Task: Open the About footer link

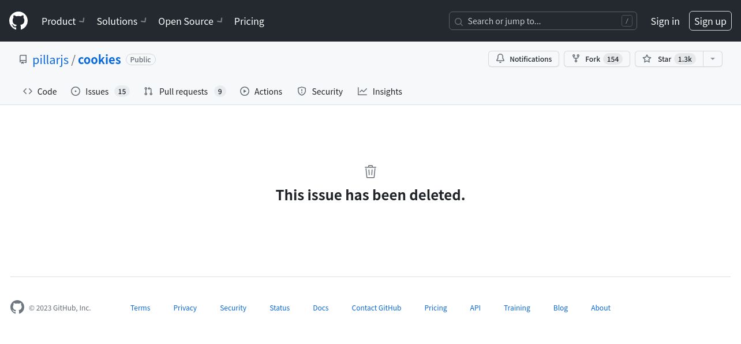Action: tap(601, 308)
